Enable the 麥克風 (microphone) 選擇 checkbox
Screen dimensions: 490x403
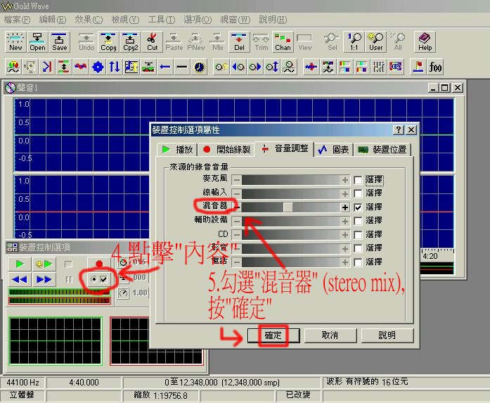[x=359, y=180]
